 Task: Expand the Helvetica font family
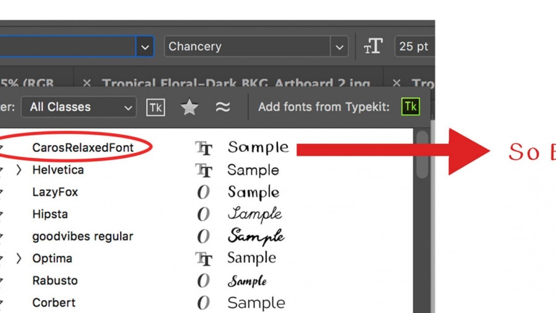pos(18,170)
